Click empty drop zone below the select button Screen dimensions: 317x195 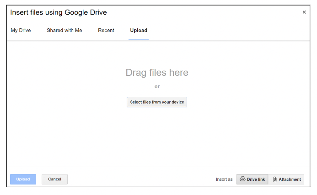pyautogui.click(x=157, y=137)
